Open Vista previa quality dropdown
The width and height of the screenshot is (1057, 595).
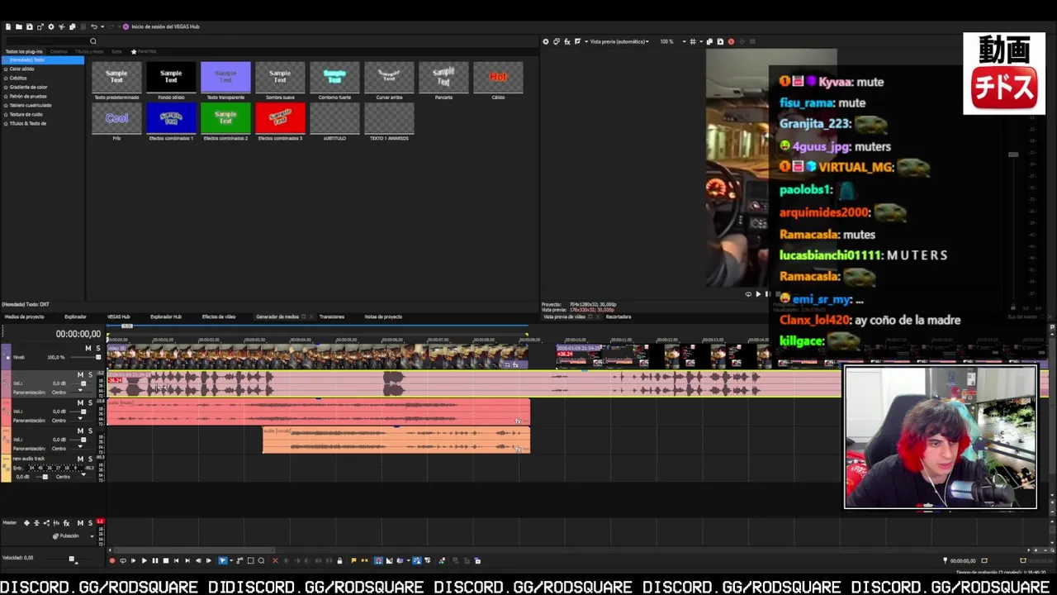pyautogui.click(x=619, y=41)
